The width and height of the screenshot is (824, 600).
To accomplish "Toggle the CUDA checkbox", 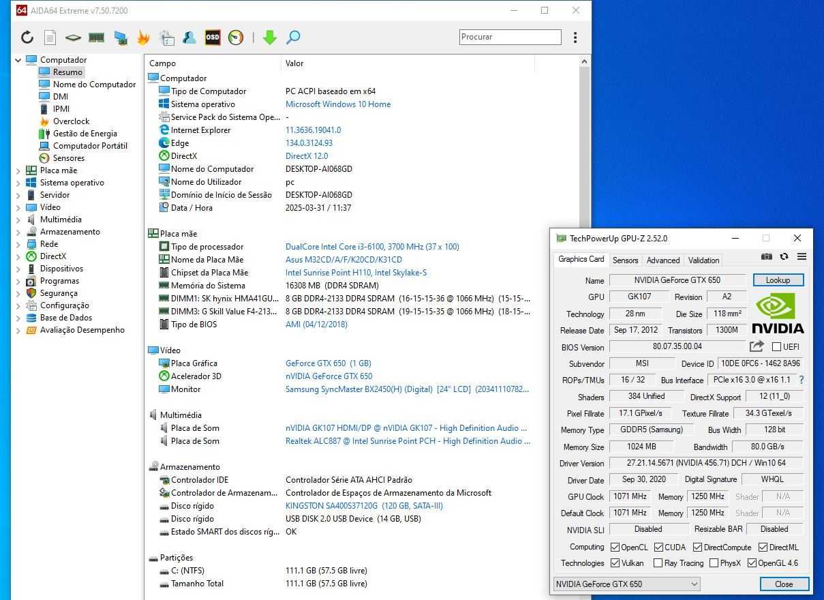I will [x=659, y=547].
